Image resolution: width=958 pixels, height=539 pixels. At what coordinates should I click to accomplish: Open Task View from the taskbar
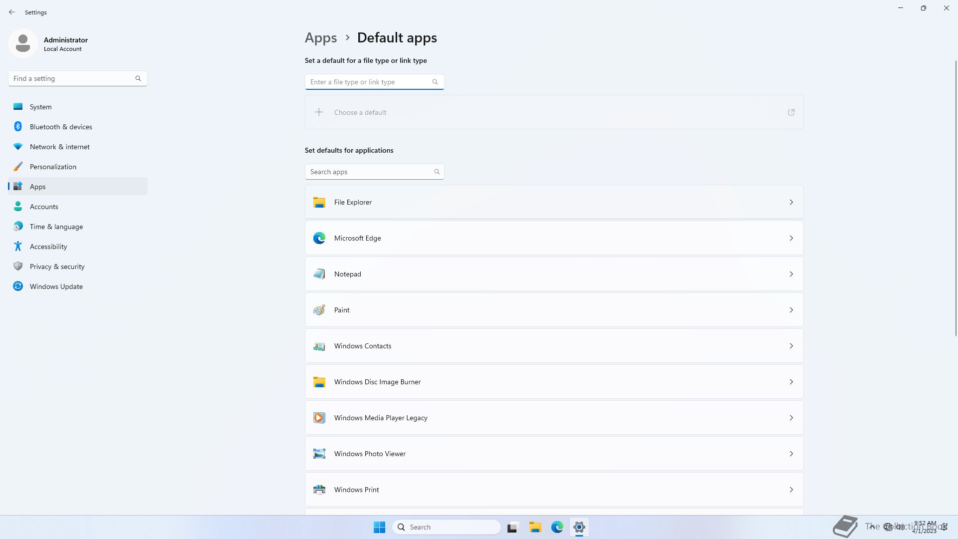coord(513,527)
